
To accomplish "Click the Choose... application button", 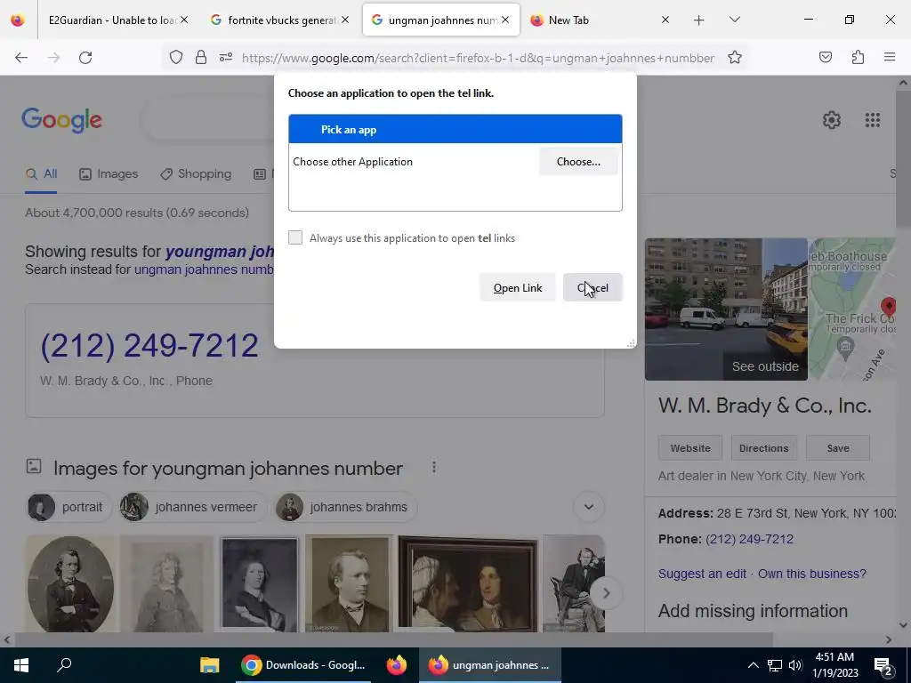I will tap(578, 162).
